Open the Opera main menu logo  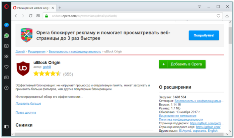point(6,7)
